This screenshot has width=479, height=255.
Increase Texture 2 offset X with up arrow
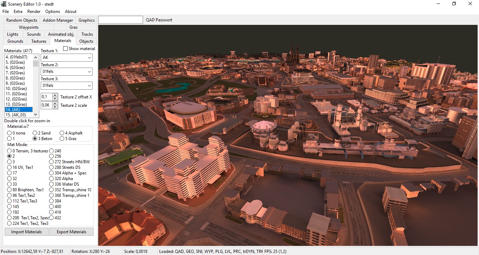(x=55, y=95)
